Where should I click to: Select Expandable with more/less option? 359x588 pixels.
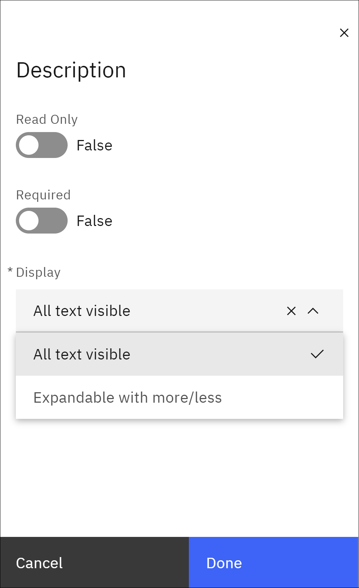[128, 397]
